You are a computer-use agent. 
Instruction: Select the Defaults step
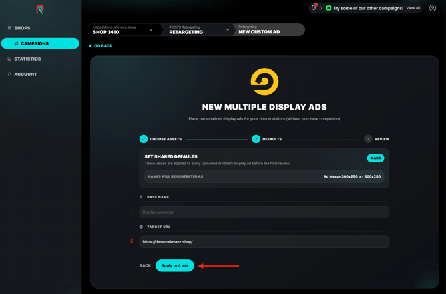[267, 139]
